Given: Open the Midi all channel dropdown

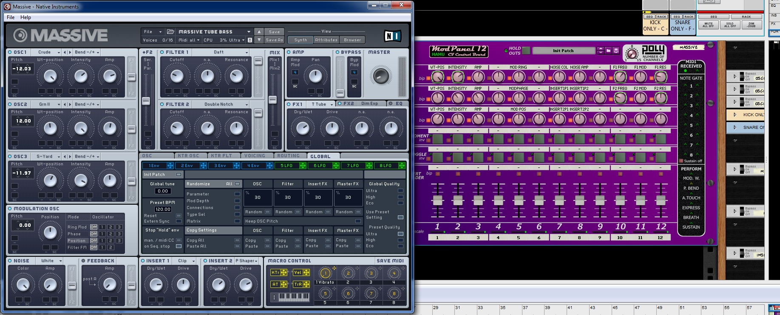Looking at the screenshot, I should coord(190,40).
